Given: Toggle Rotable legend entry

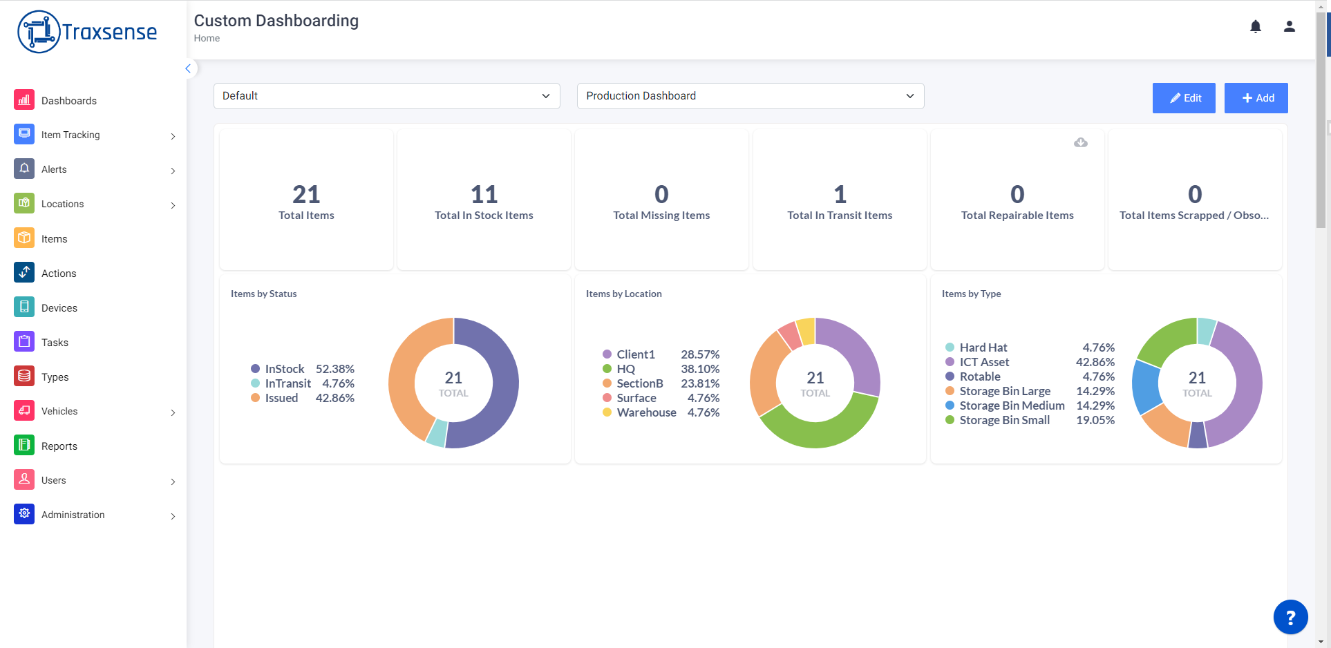Looking at the screenshot, I should (1030, 377).
